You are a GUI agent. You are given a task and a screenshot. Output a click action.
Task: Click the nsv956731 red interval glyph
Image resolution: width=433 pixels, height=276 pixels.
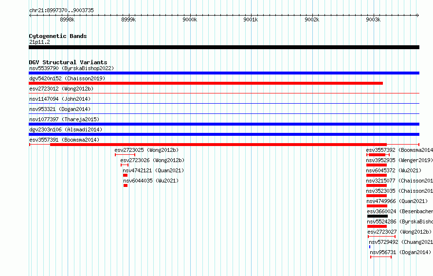click(x=381, y=257)
